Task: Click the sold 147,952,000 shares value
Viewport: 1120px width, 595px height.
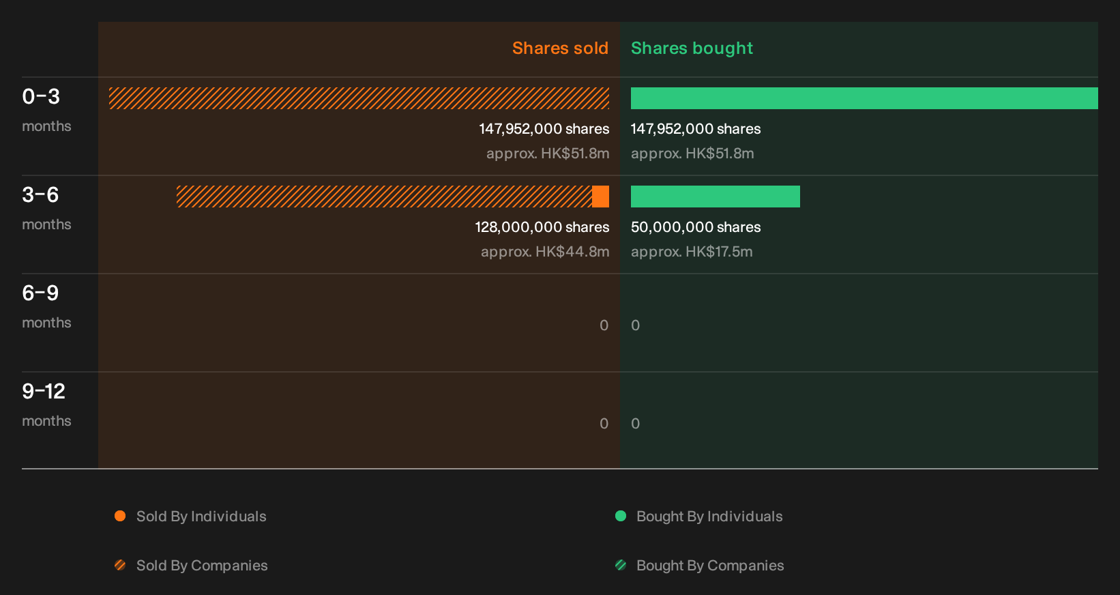Action: [544, 129]
